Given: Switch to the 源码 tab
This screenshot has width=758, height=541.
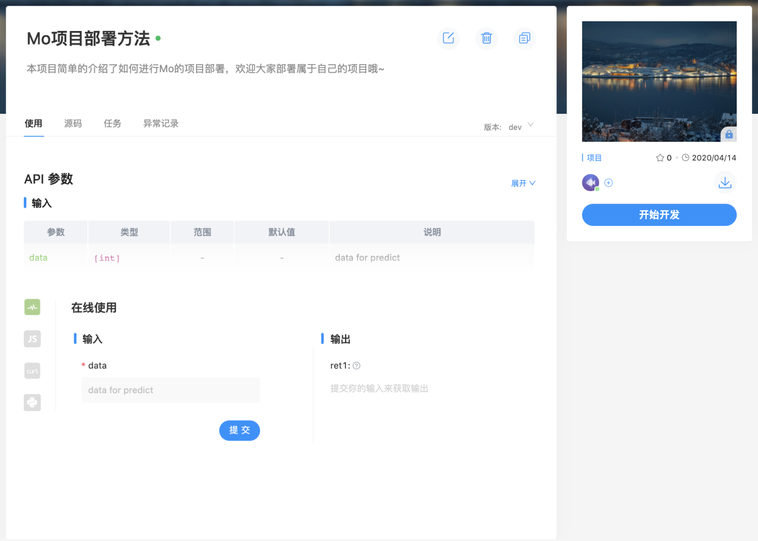Looking at the screenshot, I should pos(73,123).
